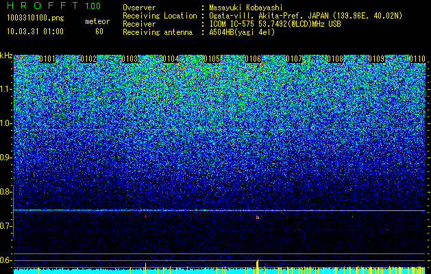Screen dimensions: 431x274
Task: Select the Ogata-vill. Akita-Pref. JAPAN location text
Action: pos(305,16)
